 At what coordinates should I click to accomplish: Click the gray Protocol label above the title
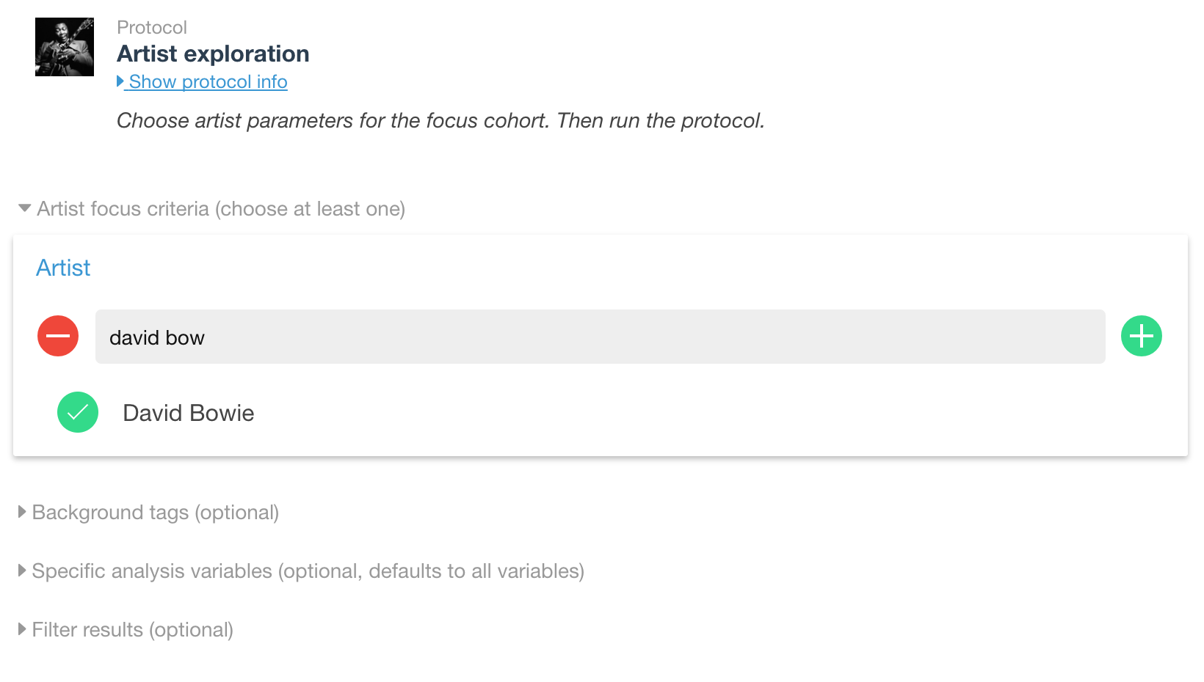tap(152, 27)
